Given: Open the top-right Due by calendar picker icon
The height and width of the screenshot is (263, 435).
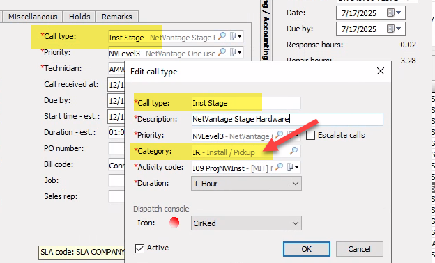Looking at the screenshot, I should click(x=394, y=29).
